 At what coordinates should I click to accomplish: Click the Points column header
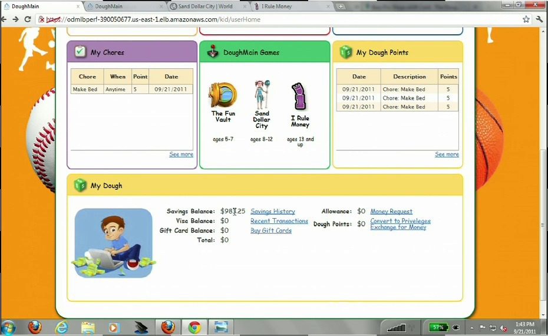coord(448,77)
